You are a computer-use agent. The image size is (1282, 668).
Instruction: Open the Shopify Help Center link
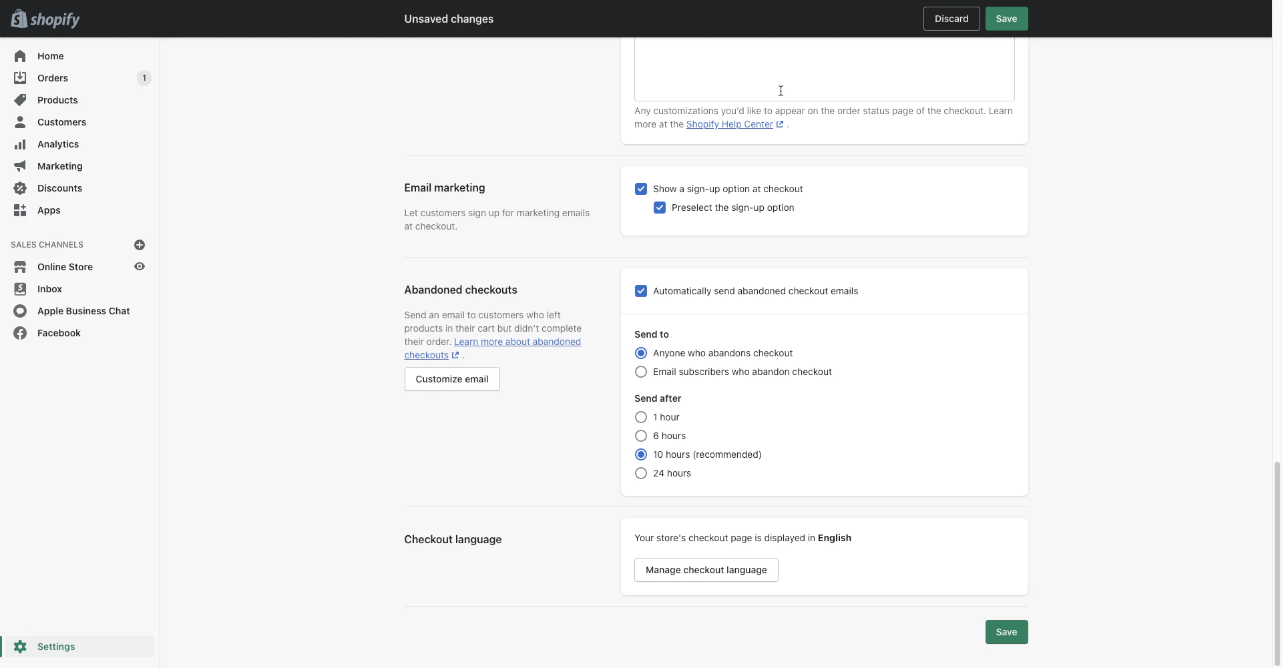tap(729, 124)
